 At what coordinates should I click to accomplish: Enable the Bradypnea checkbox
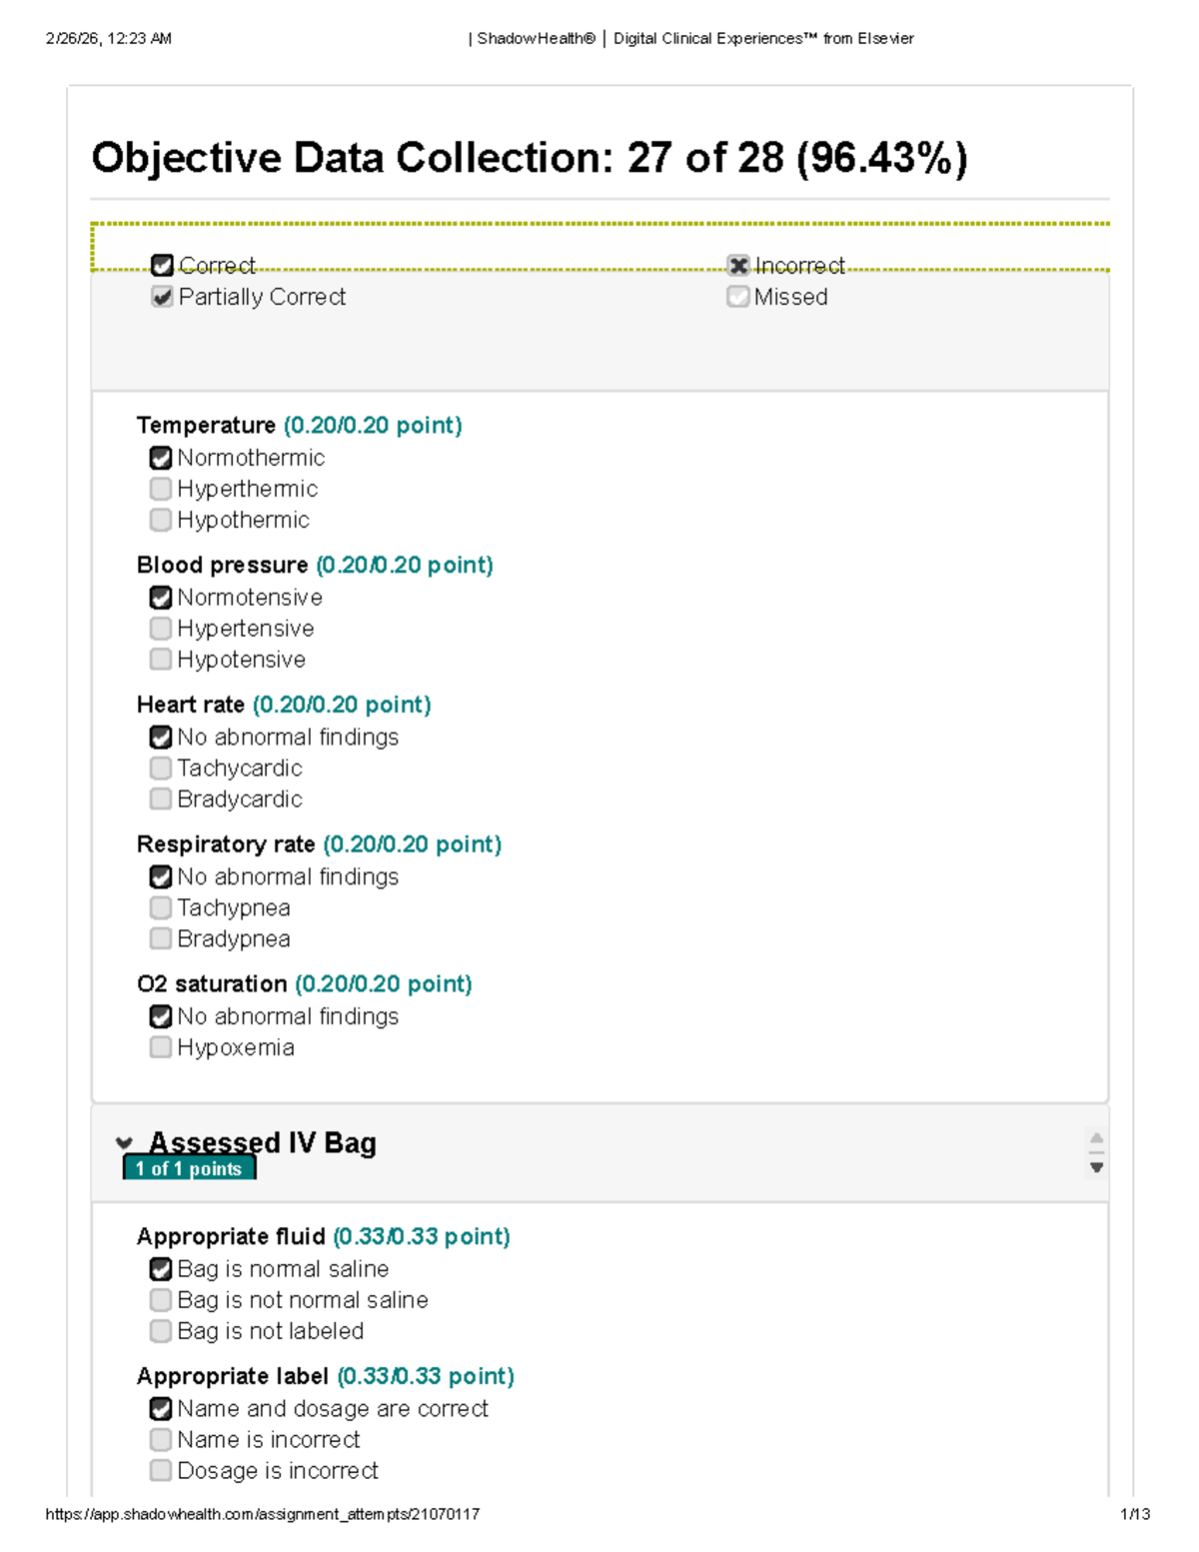pyautogui.click(x=161, y=939)
